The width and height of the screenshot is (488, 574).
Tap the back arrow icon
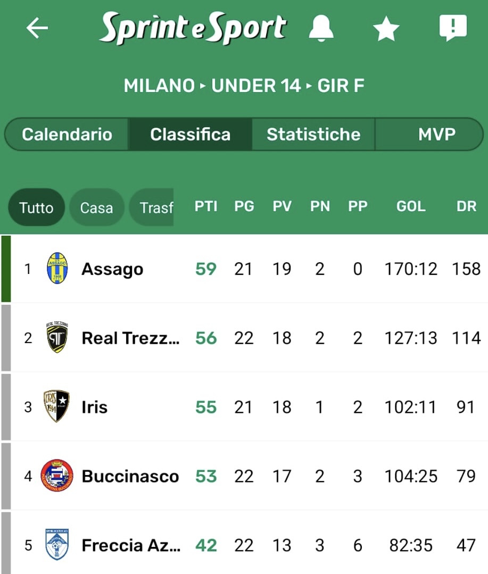coord(37,28)
